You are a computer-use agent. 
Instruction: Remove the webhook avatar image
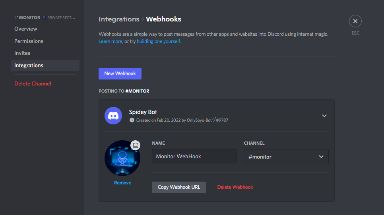pyautogui.click(x=122, y=183)
